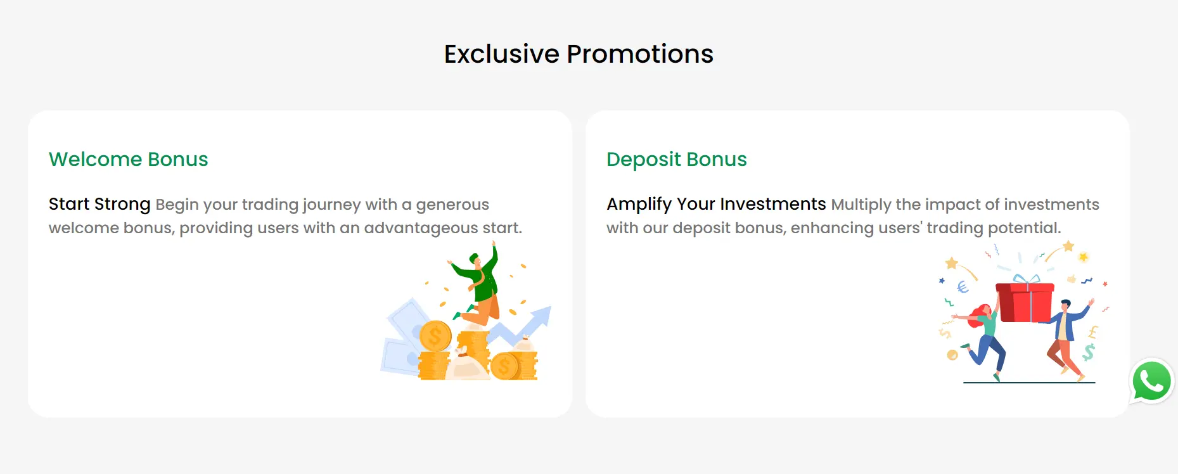Click the pound sign beside the man
This screenshot has height=474, width=1178.
coord(1093,331)
